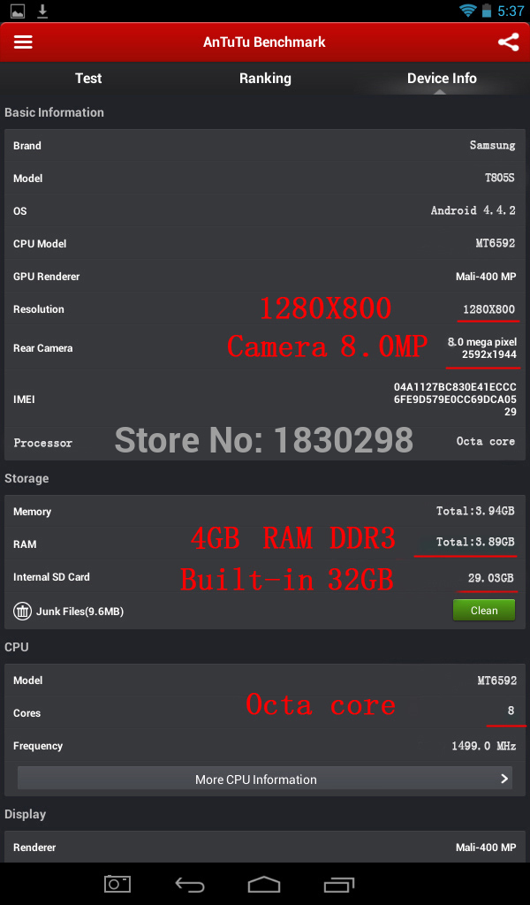
Task: Select the IMEI info row
Action: coord(265,399)
